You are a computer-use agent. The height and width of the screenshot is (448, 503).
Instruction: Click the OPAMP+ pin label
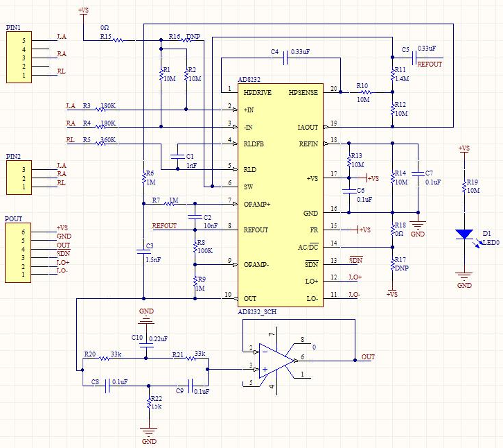tap(257, 205)
